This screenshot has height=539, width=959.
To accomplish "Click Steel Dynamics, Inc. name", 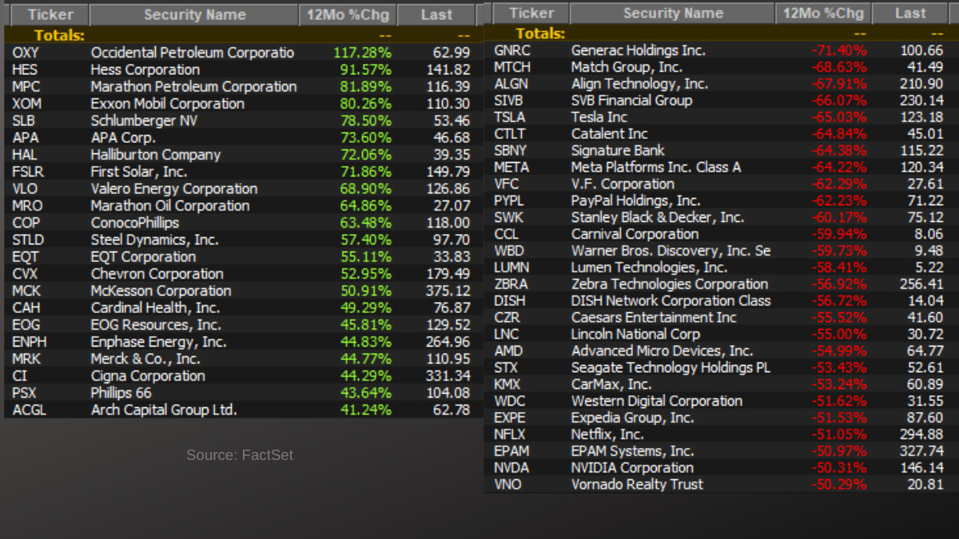I will (x=154, y=240).
